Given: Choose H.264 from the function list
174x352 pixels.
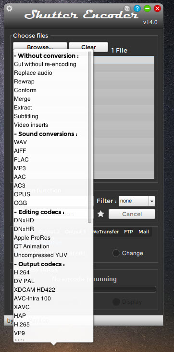Looking at the screenshot, I should click(22, 272).
